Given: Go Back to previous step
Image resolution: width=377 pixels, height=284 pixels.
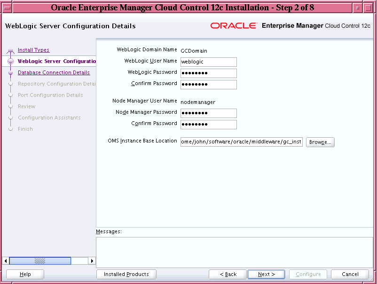Looking at the screenshot, I should coord(228,274).
